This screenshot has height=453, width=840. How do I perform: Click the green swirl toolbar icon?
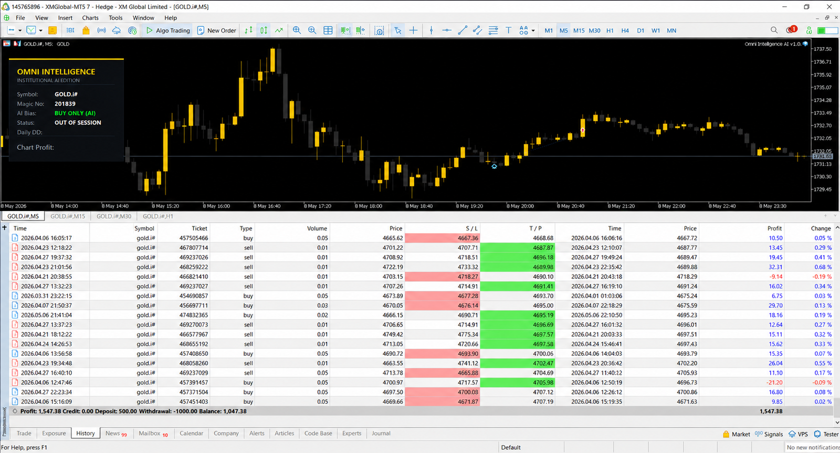pos(132,30)
